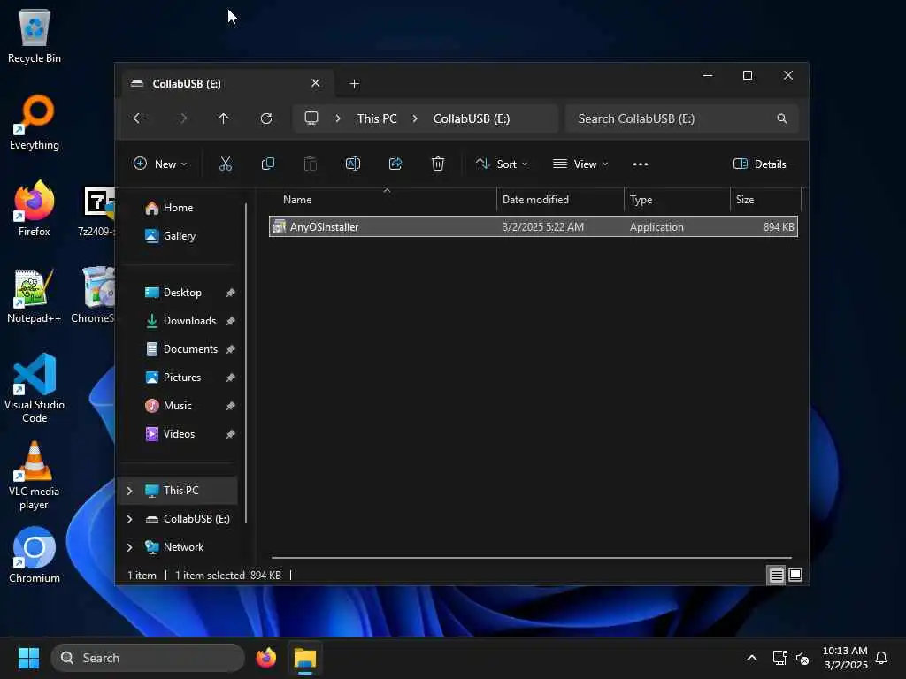Click the Rename icon in toolbar

352,164
